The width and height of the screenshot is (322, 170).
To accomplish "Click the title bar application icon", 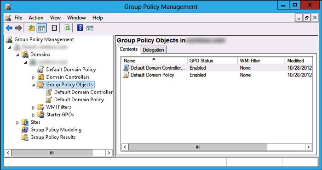I will (x=8, y=6).
